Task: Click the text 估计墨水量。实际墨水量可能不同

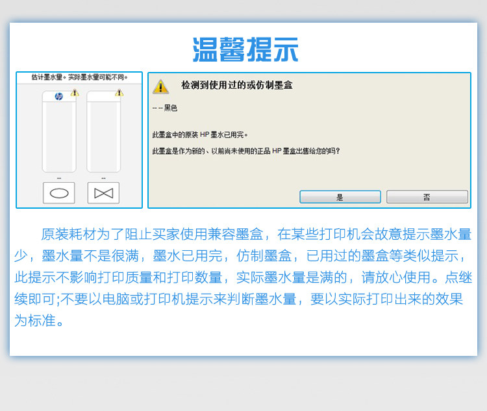Action: tap(79, 77)
